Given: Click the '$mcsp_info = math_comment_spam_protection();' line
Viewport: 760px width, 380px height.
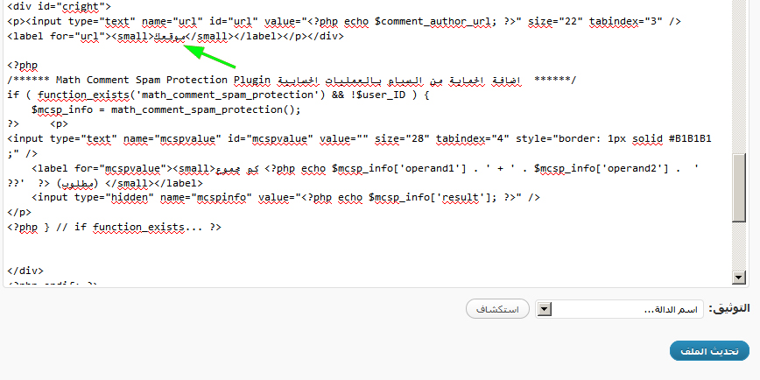Looking at the screenshot, I should pos(166,109).
